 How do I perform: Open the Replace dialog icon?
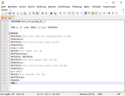coord(55,13)
